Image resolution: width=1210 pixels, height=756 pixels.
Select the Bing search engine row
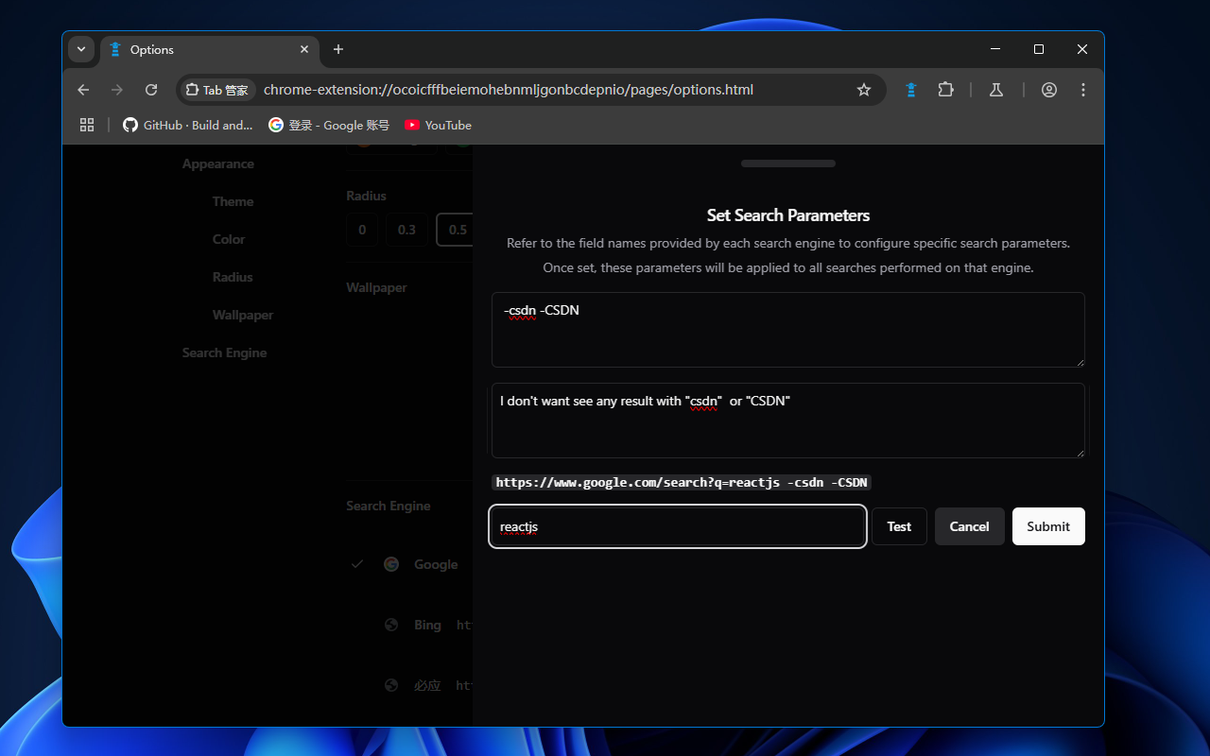click(x=409, y=625)
